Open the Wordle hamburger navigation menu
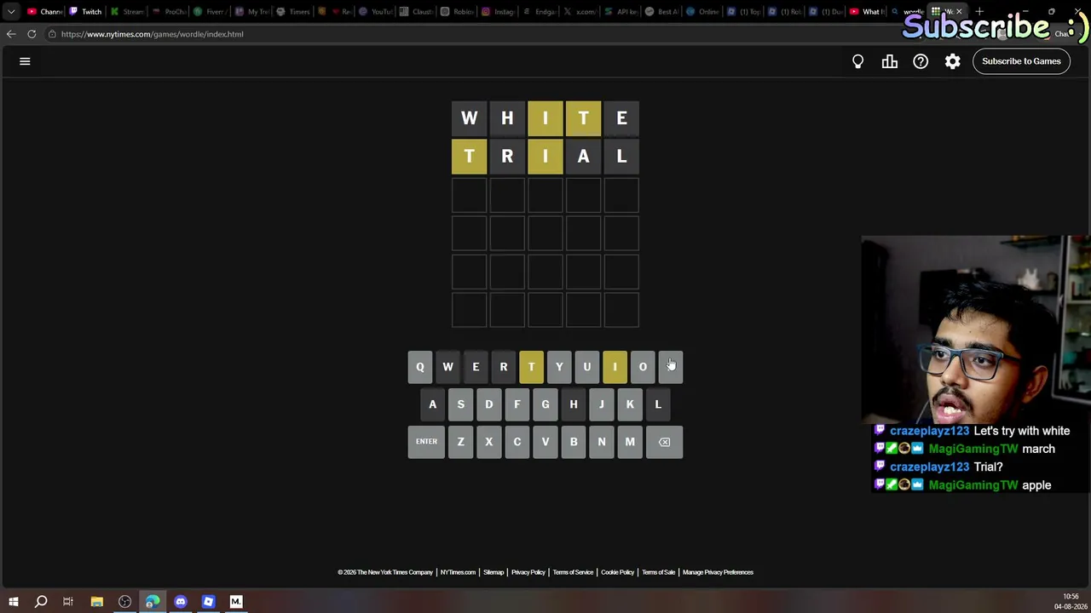The width and height of the screenshot is (1091, 613). pos(25,61)
